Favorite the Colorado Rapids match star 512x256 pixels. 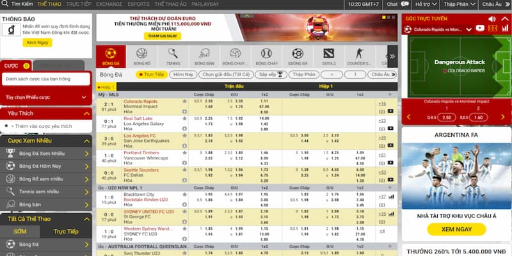click(x=184, y=101)
